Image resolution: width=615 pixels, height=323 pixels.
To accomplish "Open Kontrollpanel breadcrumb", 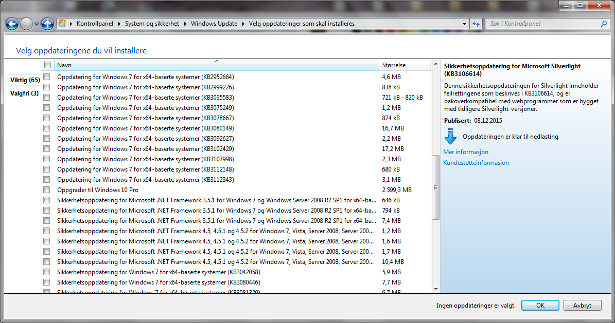I will [95, 24].
